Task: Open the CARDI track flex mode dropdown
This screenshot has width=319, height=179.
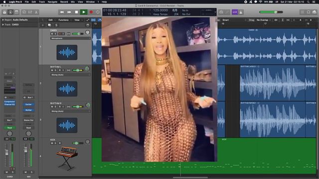Action: coord(70,38)
